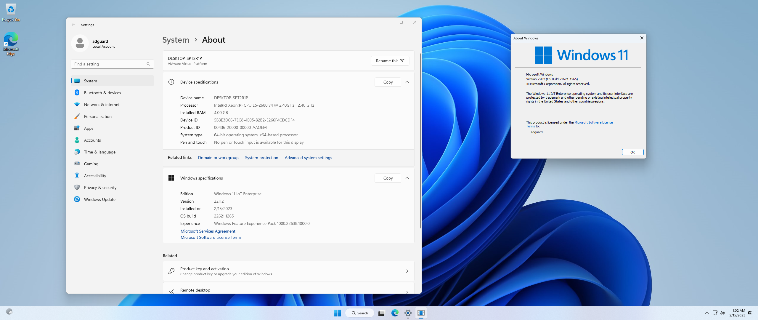Click the Accessibility figure icon
This screenshot has height=320, width=758.
click(77, 175)
